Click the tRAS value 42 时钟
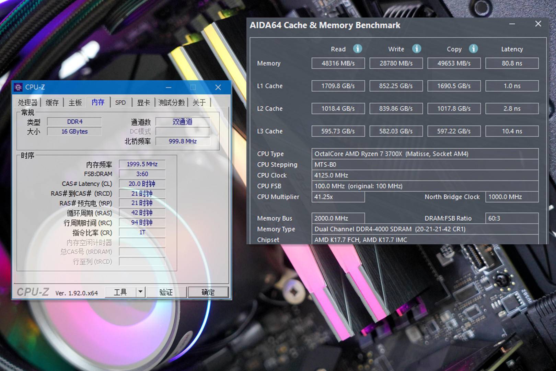The width and height of the screenshot is (556, 371). tap(142, 213)
